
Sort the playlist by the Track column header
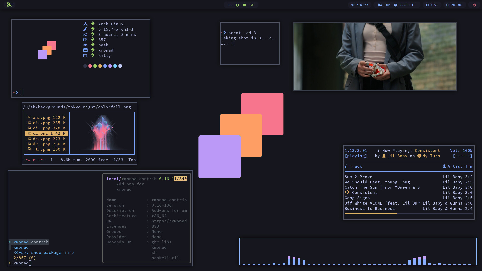[355, 166]
